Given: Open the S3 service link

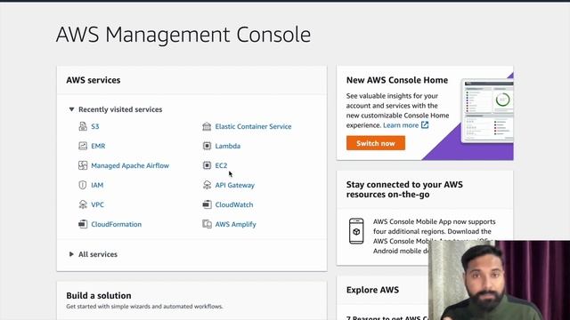Looking at the screenshot, I should [x=95, y=126].
